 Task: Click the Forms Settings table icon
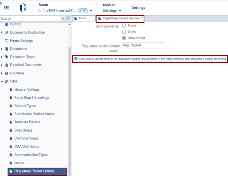6,41
